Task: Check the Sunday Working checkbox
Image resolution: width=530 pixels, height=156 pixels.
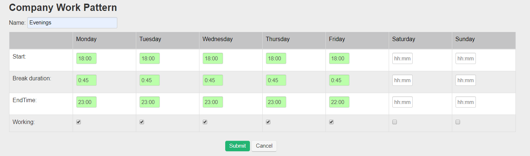Action: click(x=458, y=122)
